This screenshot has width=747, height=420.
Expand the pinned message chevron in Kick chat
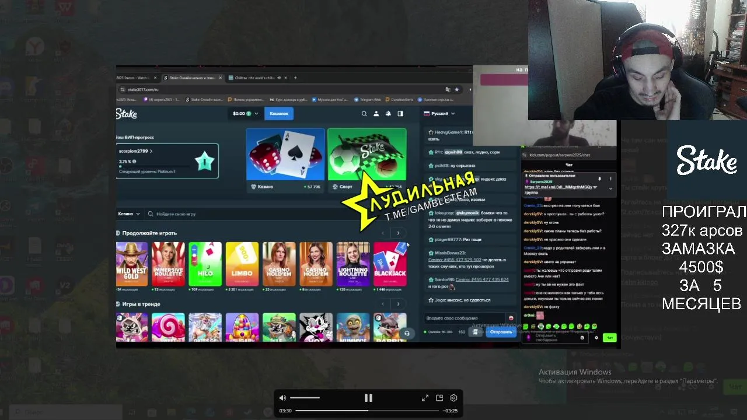click(610, 188)
